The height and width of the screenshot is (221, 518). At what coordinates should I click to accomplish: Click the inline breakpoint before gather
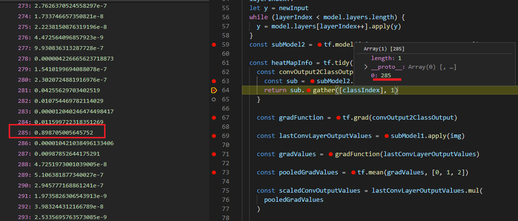308,90
